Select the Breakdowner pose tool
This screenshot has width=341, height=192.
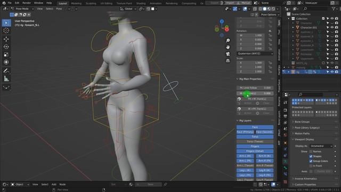pos(6,87)
